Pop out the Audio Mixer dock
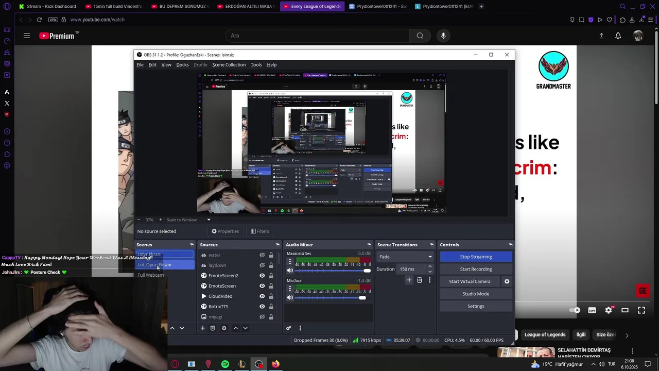 (x=369, y=245)
